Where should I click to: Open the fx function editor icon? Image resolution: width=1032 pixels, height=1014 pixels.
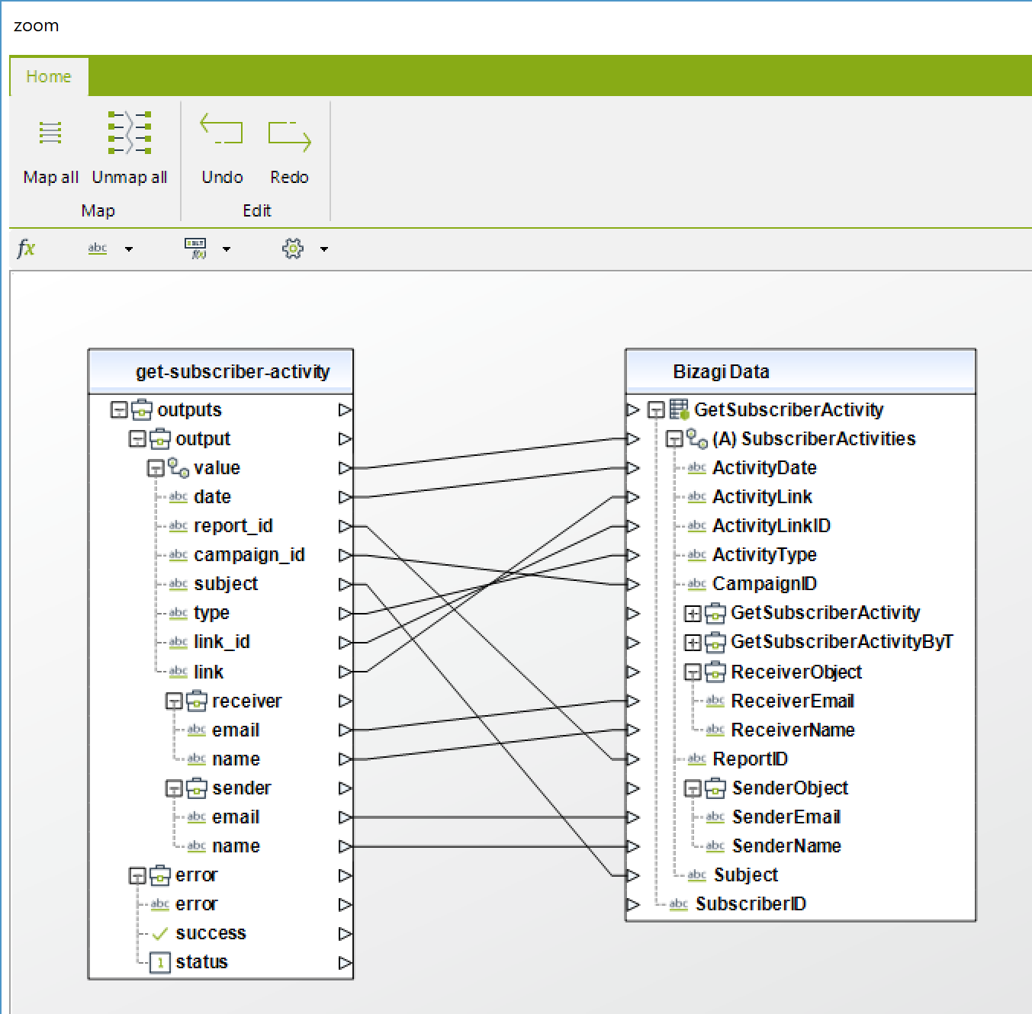coord(26,248)
